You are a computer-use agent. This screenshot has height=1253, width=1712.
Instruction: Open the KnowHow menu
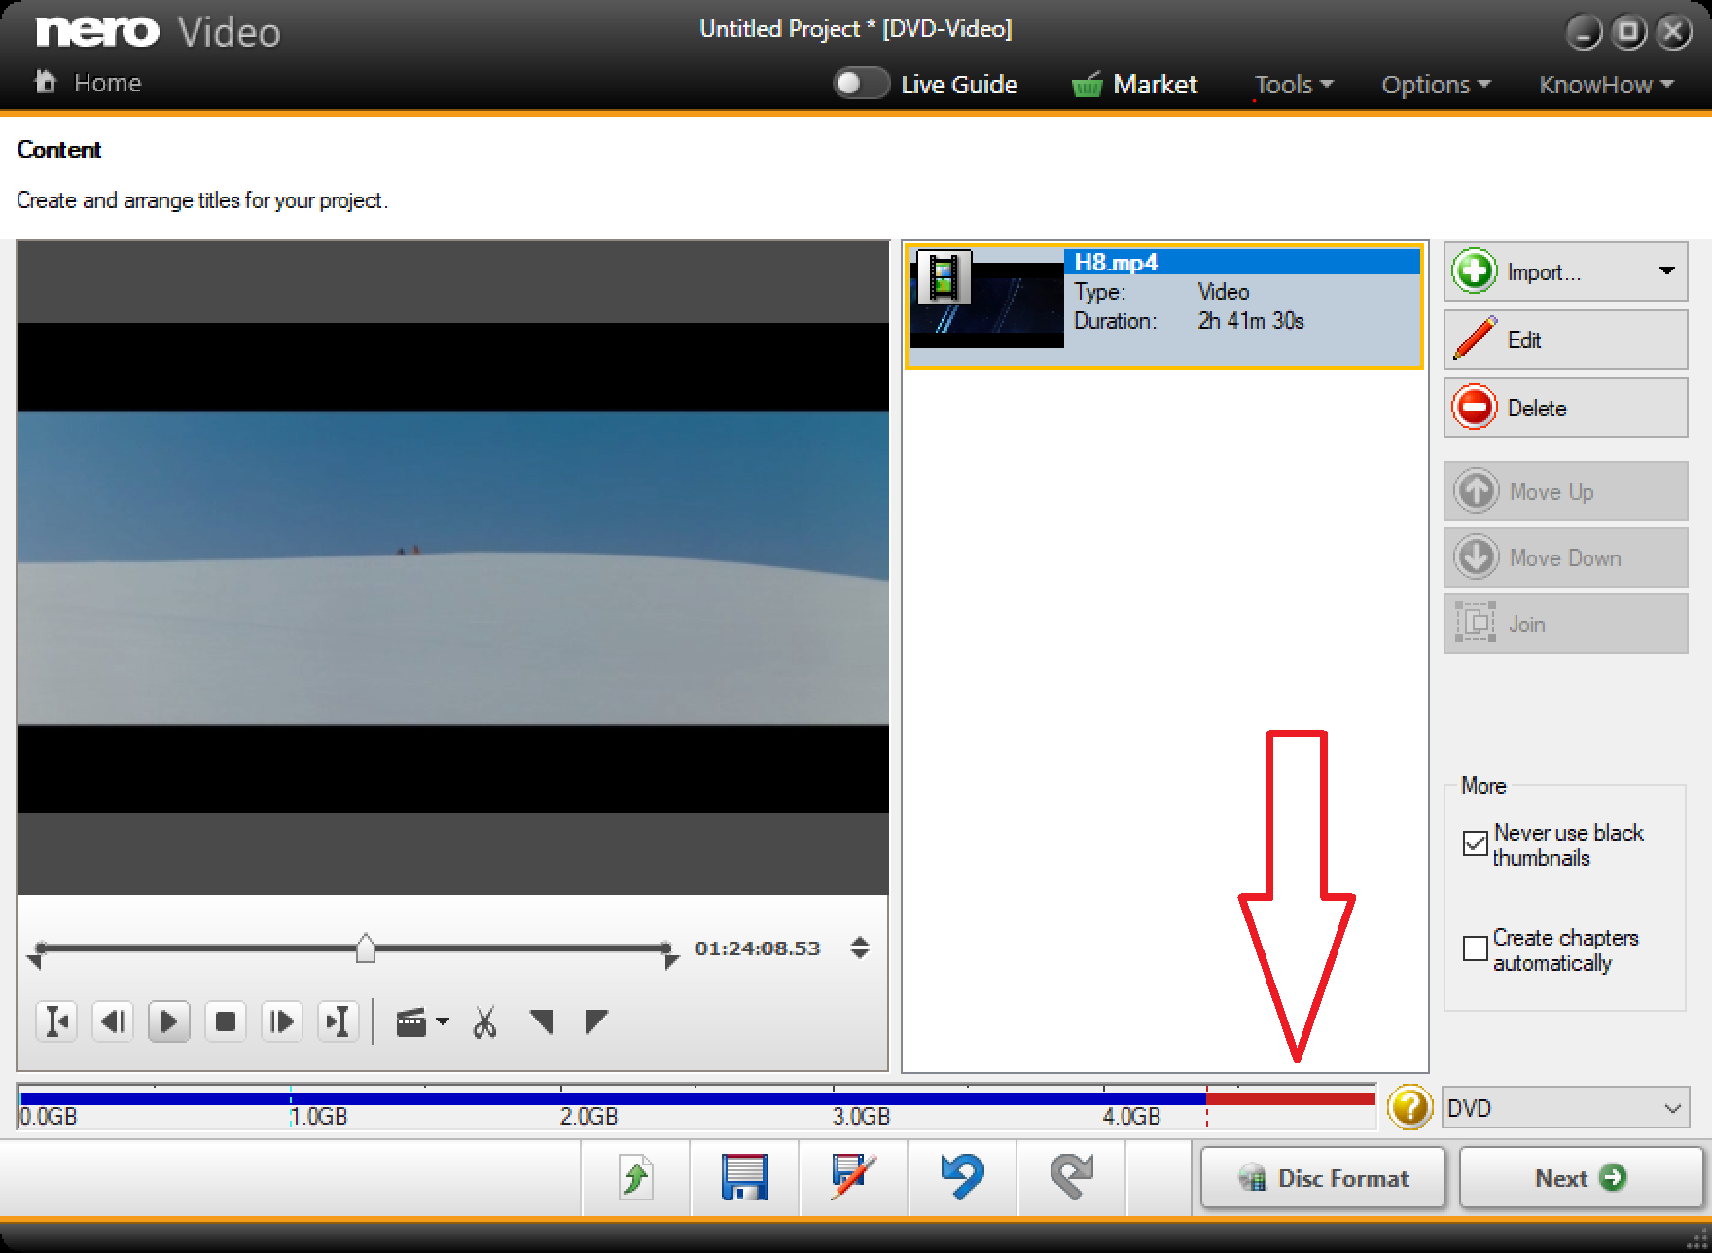[x=1606, y=85]
